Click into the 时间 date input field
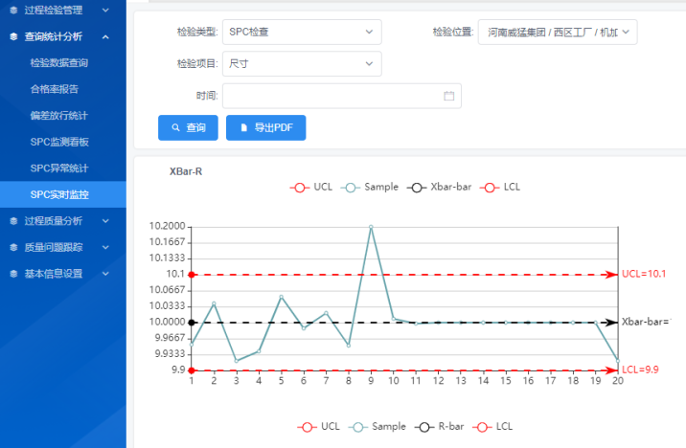Screen dimensions: 686x448 point(331,96)
